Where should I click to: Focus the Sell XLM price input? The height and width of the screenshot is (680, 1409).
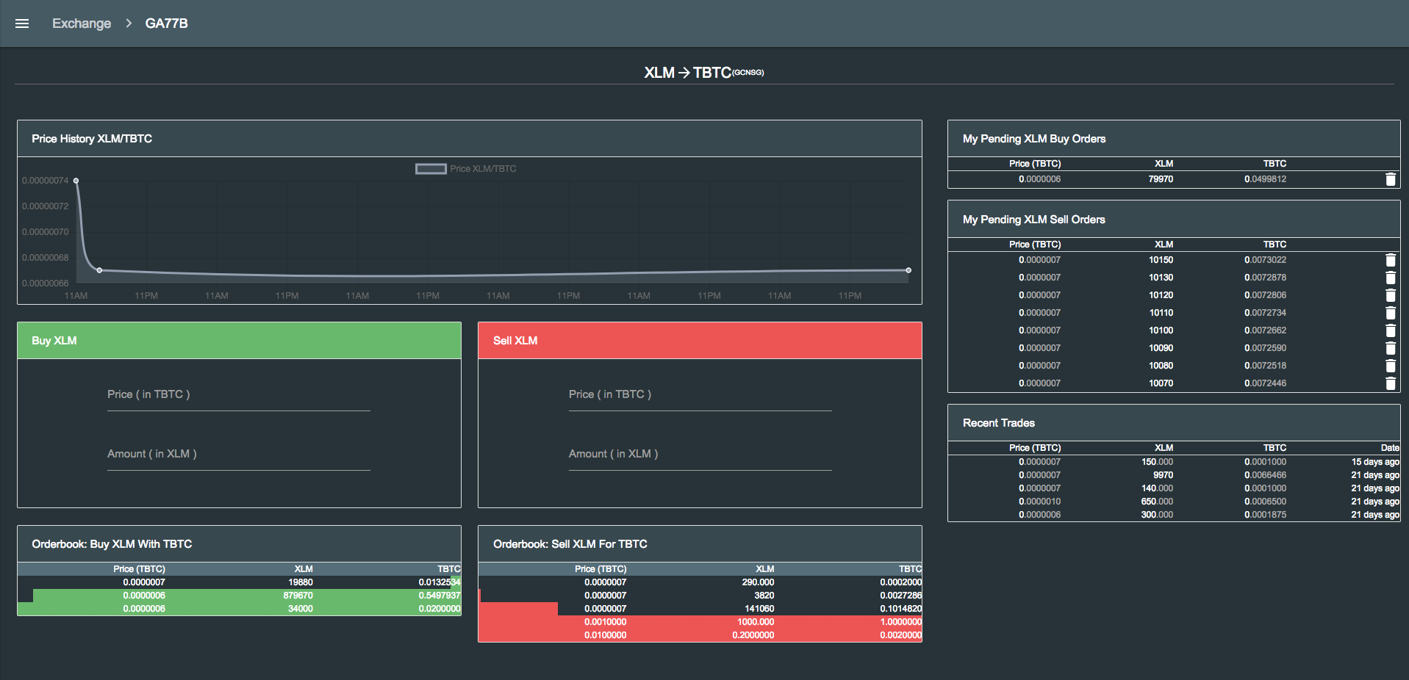700,395
